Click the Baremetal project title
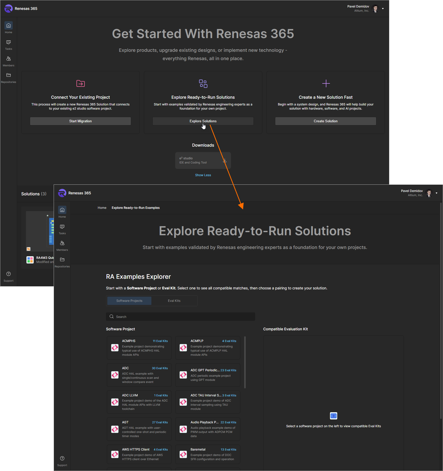 tap(198, 449)
